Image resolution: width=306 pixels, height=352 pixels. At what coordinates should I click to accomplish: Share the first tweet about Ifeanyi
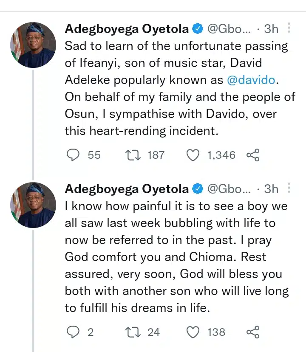(253, 155)
